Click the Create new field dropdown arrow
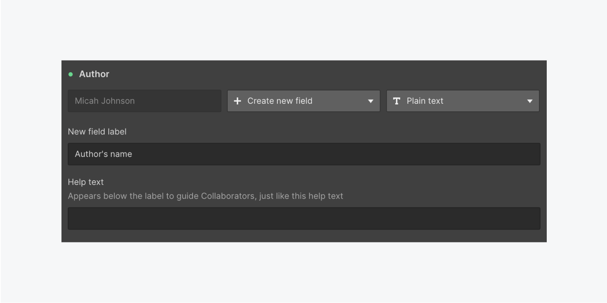 pos(370,101)
